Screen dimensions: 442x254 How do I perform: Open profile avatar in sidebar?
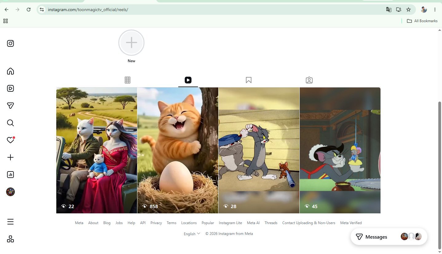10,192
